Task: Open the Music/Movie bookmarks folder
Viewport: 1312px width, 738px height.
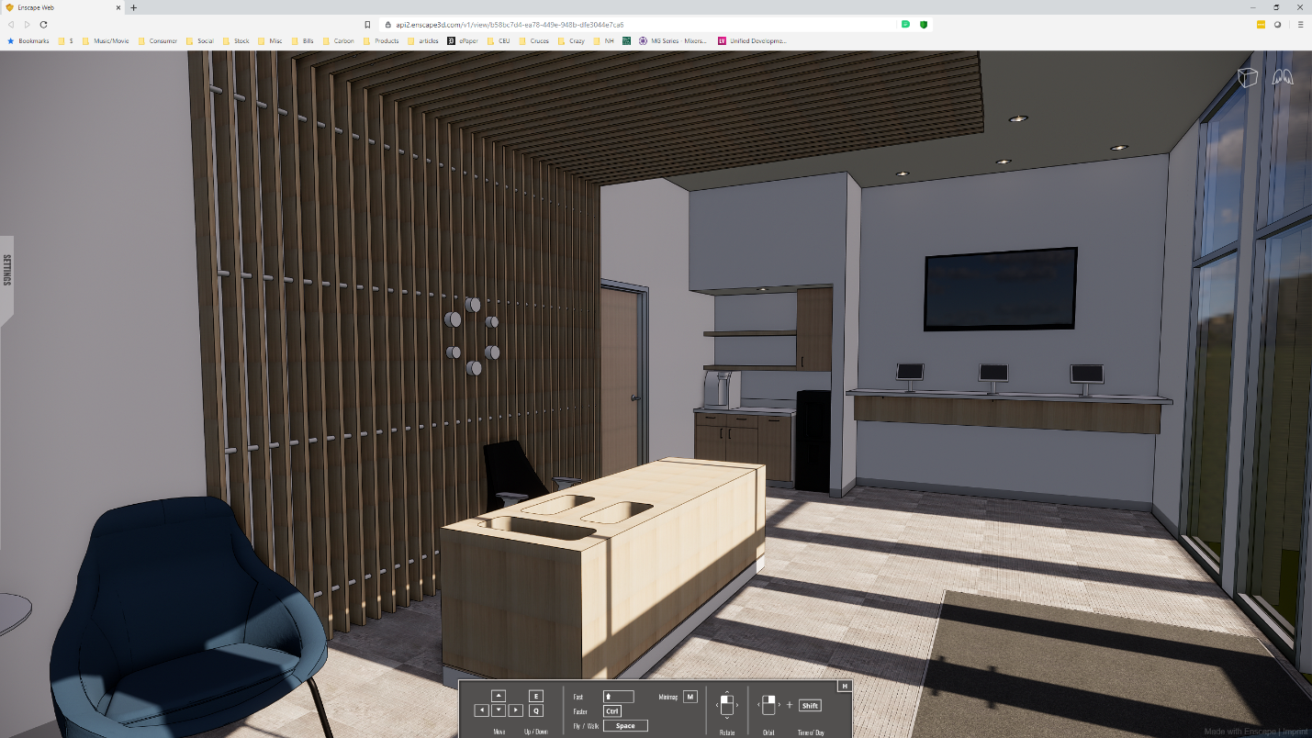Action: pyautogui.click(x=106, y=41)
